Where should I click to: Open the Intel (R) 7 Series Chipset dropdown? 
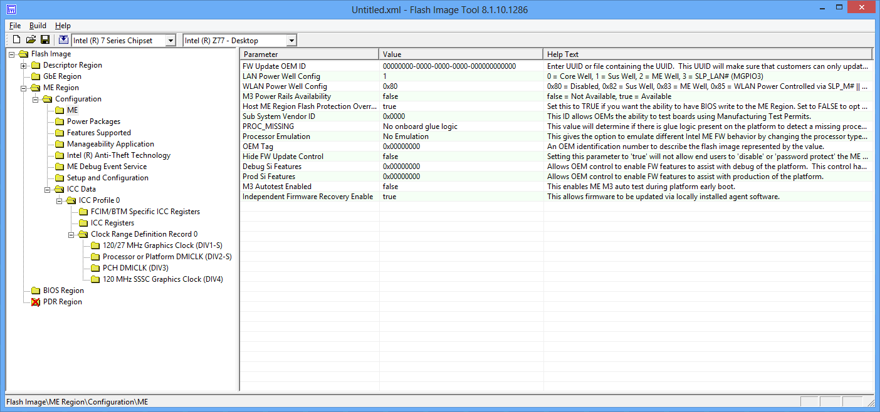(171, 39)
